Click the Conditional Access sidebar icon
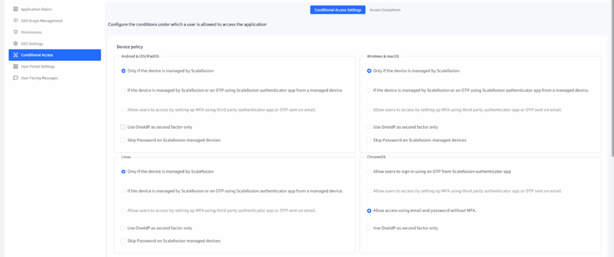This screenshot has width=614, height=257. tap(15, 55)
